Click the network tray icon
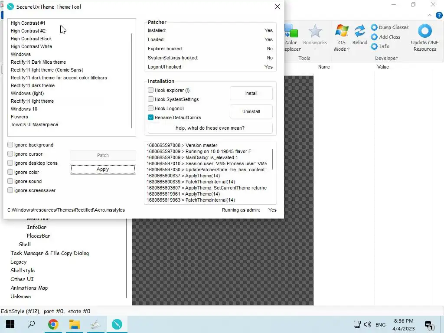This screenshot has height=333, width=444. 357,324
